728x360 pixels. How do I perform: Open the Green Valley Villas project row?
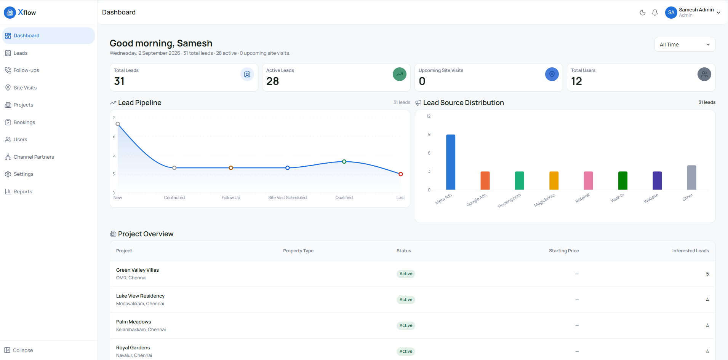412,274
